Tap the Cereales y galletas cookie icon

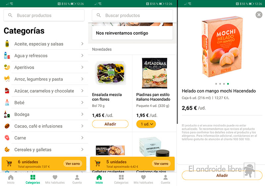click(7, 149)
